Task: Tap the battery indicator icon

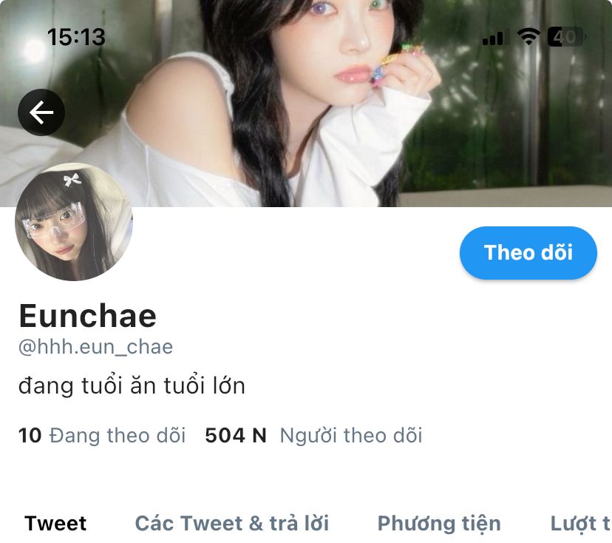Action: [x=565, y=37]
